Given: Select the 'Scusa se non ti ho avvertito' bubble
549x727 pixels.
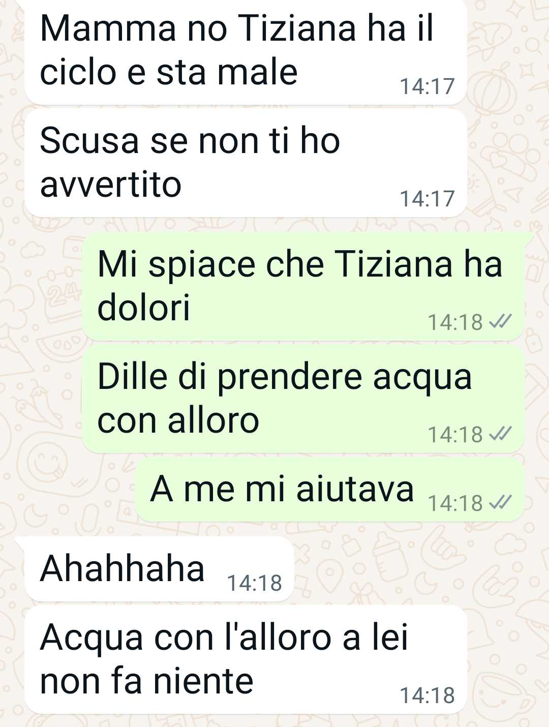Looking at the screenshot, I should click(246, 163).
